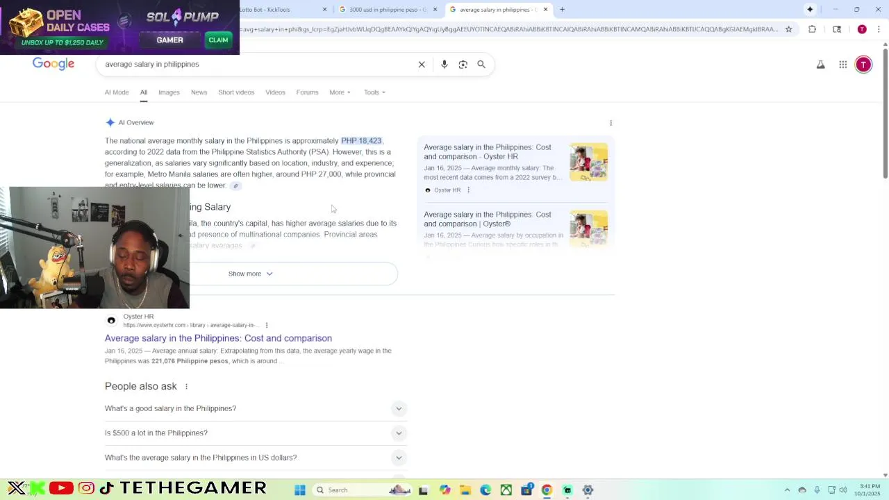Open 'Average salary in the Philippines: Cost and comparison' result
Image resolution: width=889 pixels, height=500 pixels.
pos(218,338)
